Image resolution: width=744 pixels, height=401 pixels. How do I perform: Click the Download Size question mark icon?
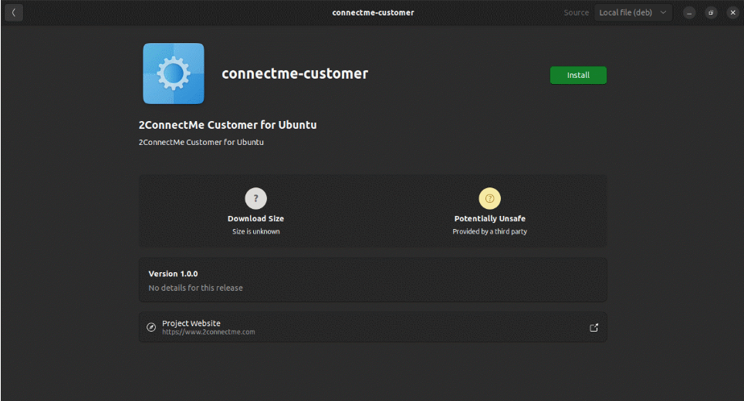click(x=255, y=199)
